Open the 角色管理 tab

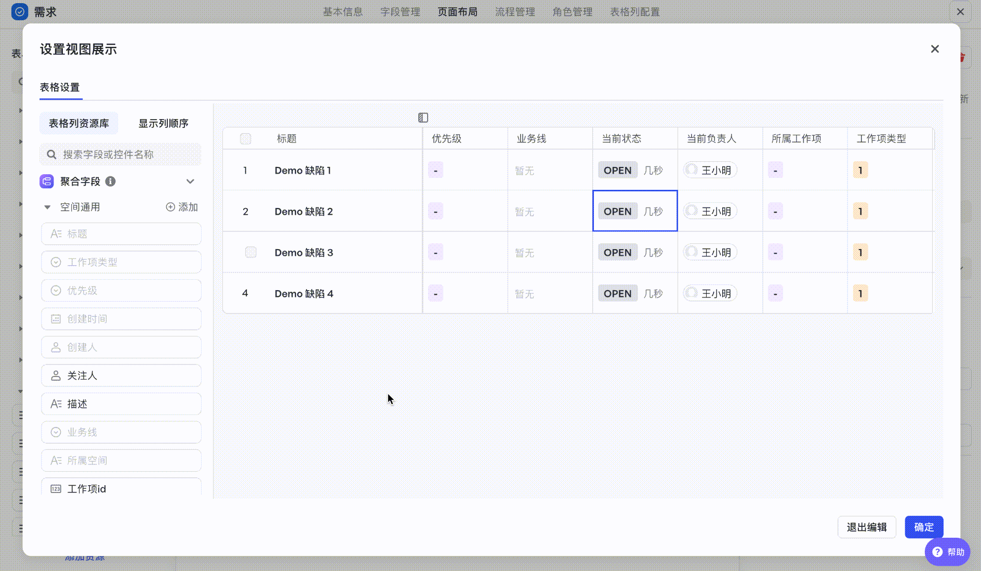[573, 11]
